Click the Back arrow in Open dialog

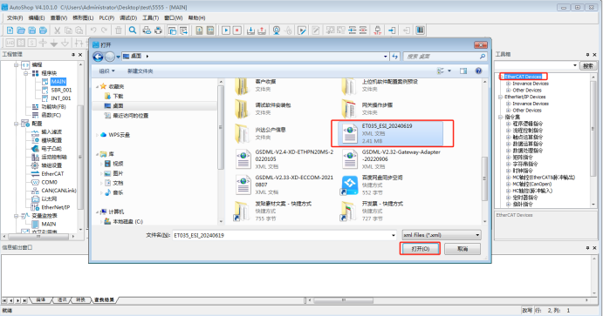[x=98, y=57]
